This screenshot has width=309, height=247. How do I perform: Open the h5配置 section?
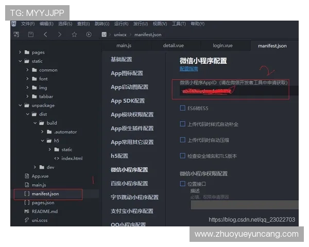pyautogui.click(x=119, y=156)
